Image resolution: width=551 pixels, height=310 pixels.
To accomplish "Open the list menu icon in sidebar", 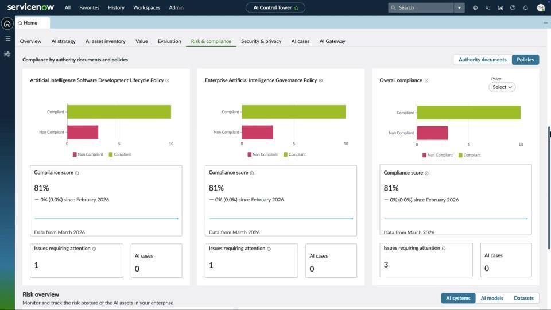I will (7, 38).
